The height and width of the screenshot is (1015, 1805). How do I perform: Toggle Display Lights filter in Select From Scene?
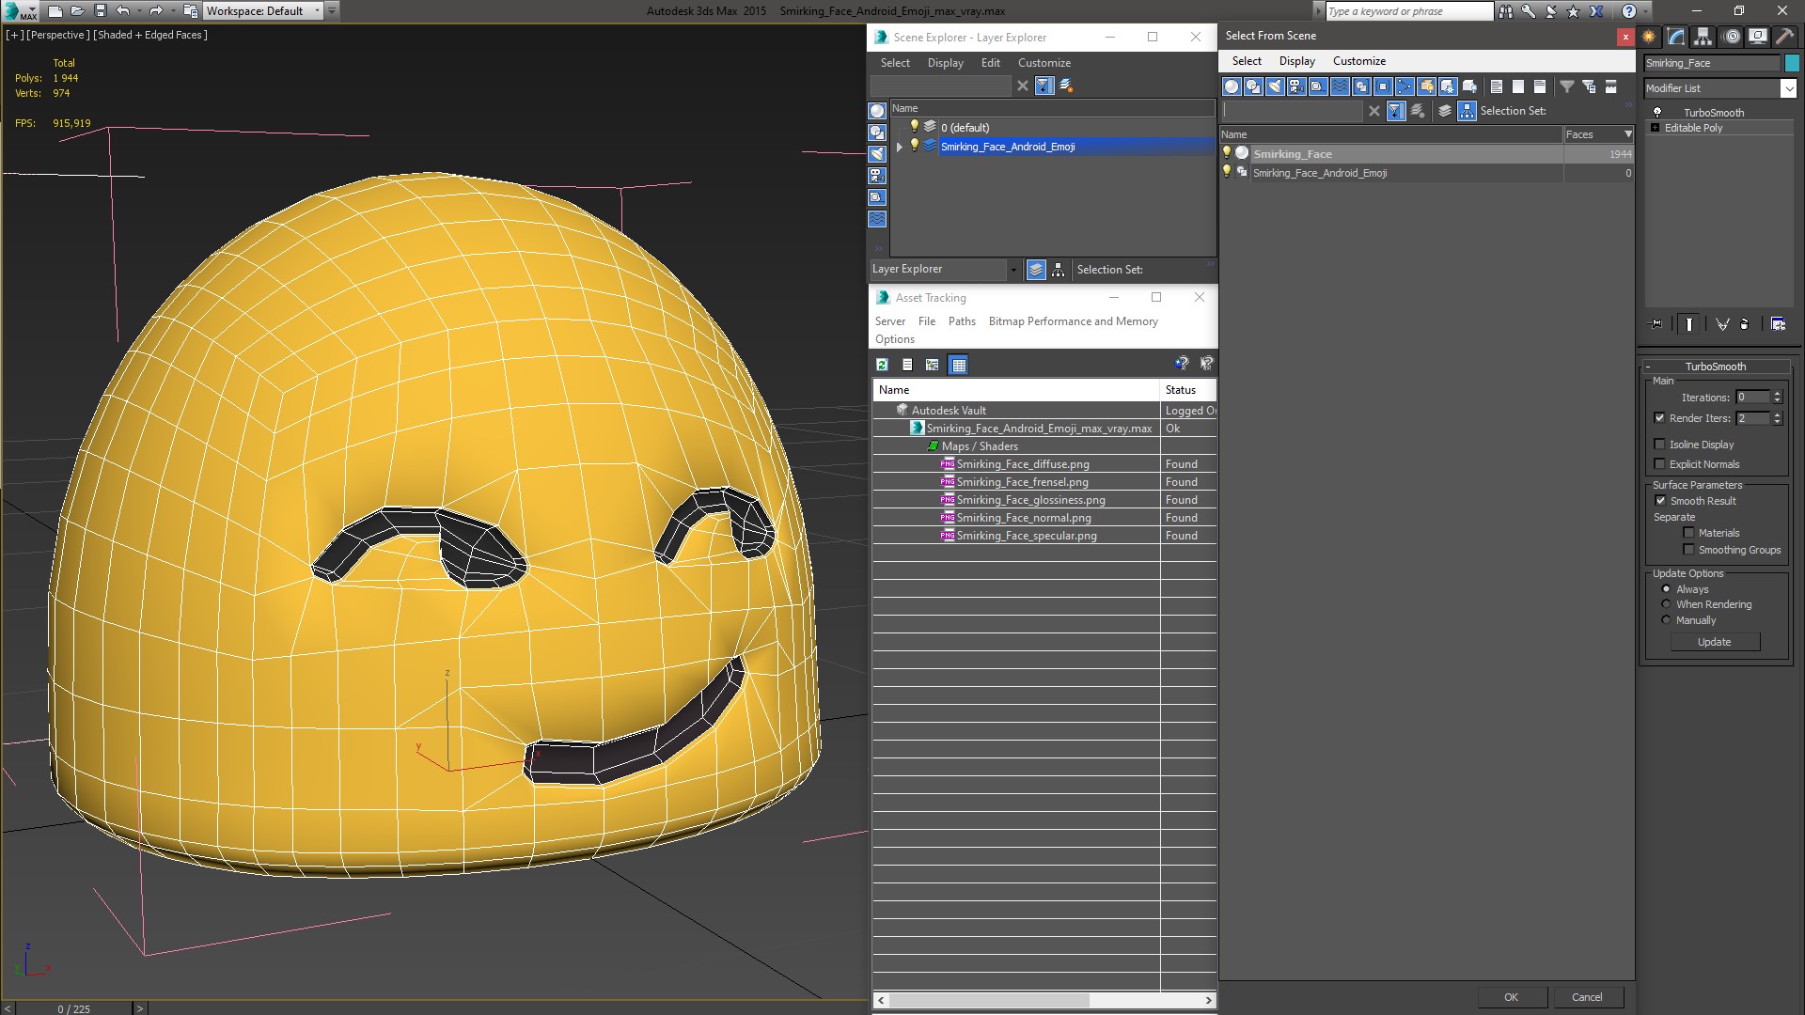[x=1275, y=86]
